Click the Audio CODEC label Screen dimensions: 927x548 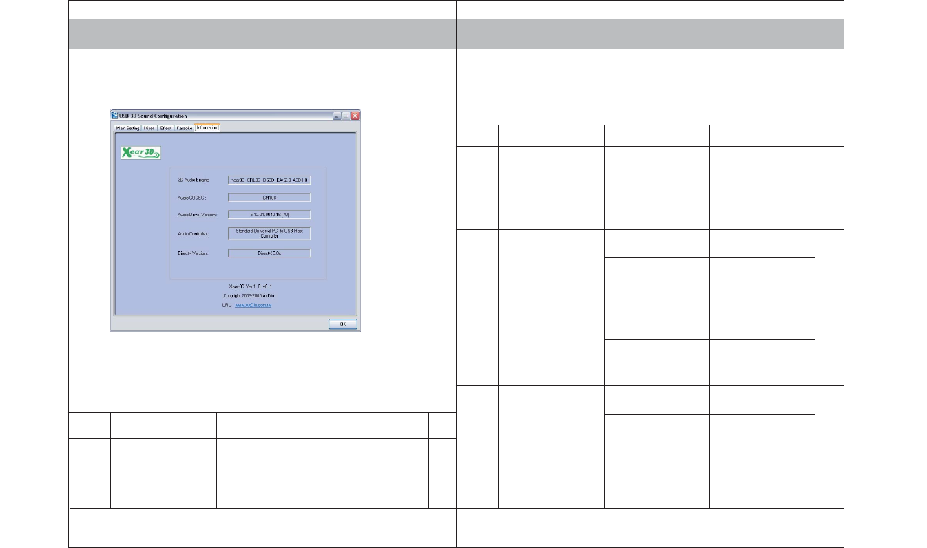point(193,198)
